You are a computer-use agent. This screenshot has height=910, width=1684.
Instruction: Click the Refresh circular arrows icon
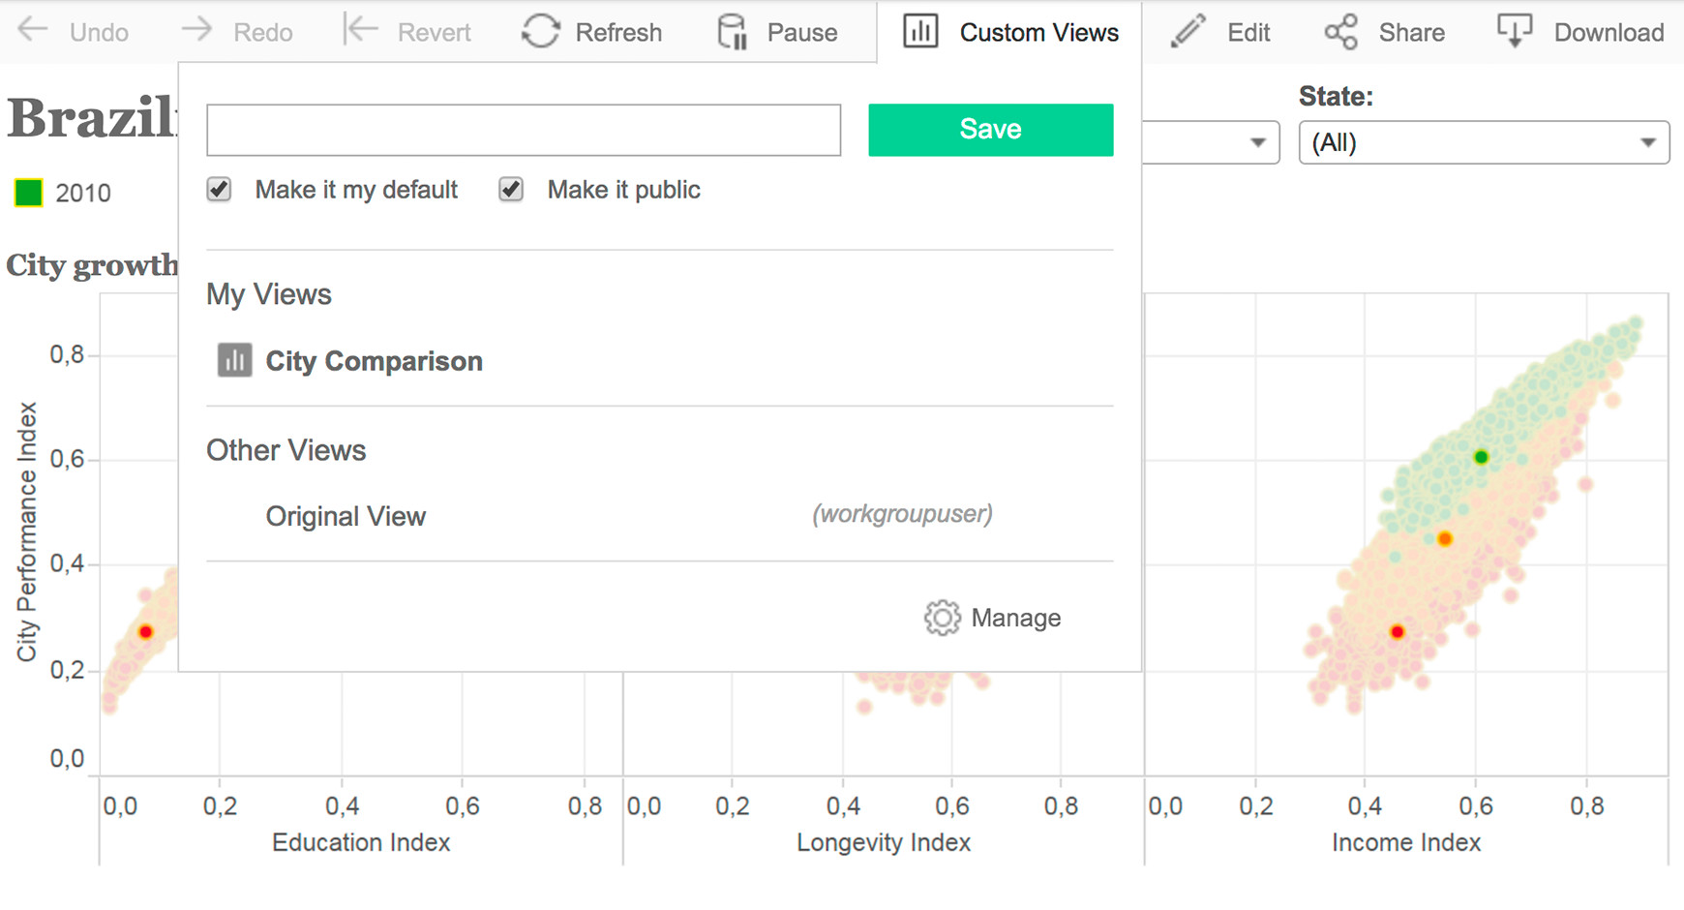coord(540,31)
